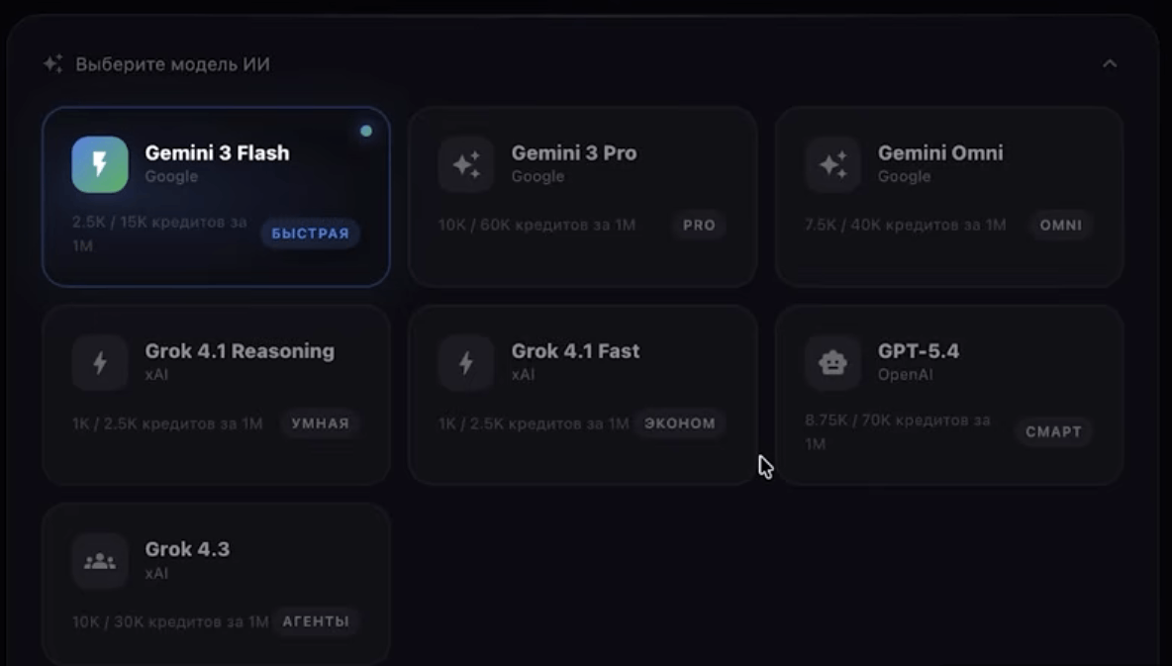Select the Gemini 3 Pro model card
Image resolution: width=1172 pixels, height=666 pixels.
coord(583,197)
